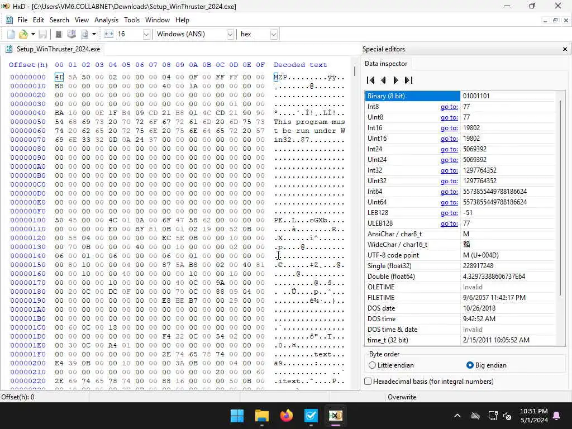Viewport: 572px width, 429px height.
Task: Open the Edit menu
Action: [x=39, y=20]
